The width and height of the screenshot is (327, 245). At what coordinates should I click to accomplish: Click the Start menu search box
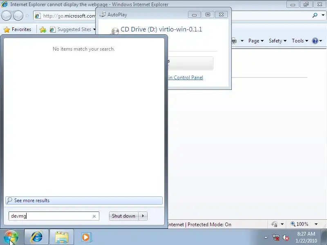[54, 216]
